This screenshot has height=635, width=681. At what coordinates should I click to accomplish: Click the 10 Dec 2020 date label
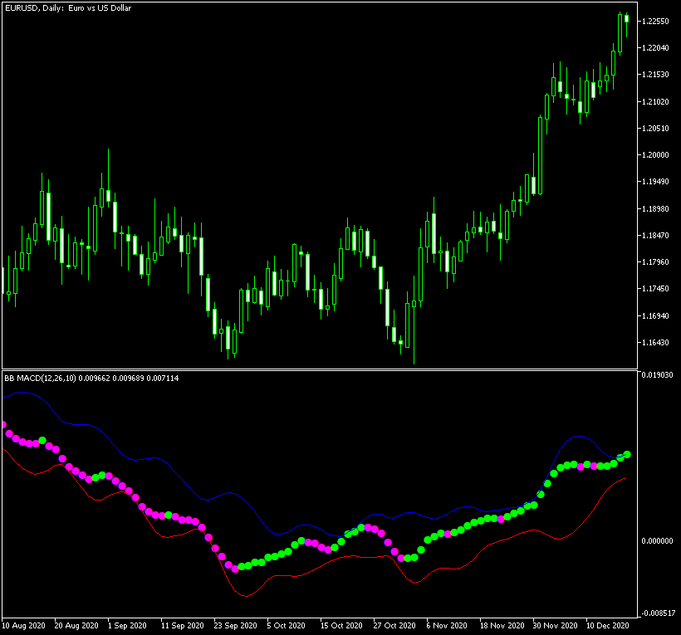[607, 625]
